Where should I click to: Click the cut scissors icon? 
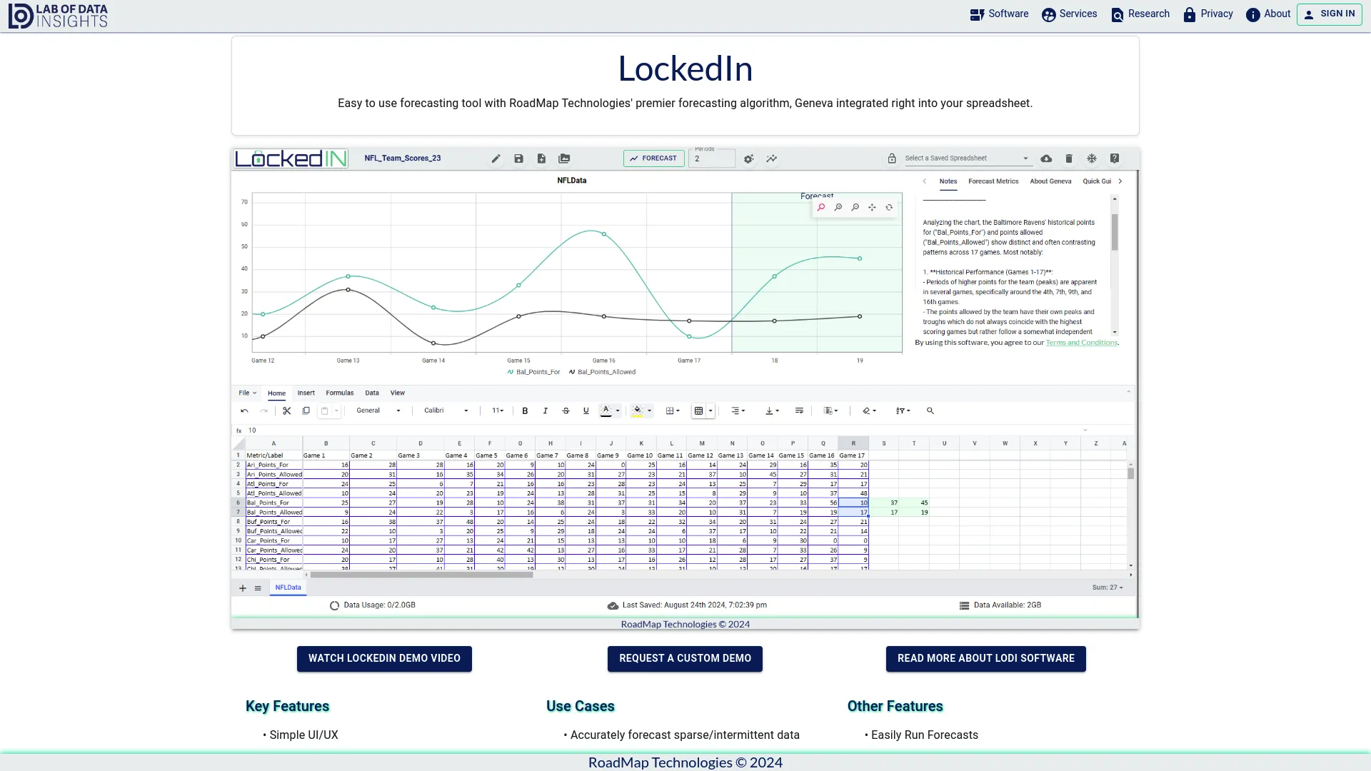[x=287, y=411]
